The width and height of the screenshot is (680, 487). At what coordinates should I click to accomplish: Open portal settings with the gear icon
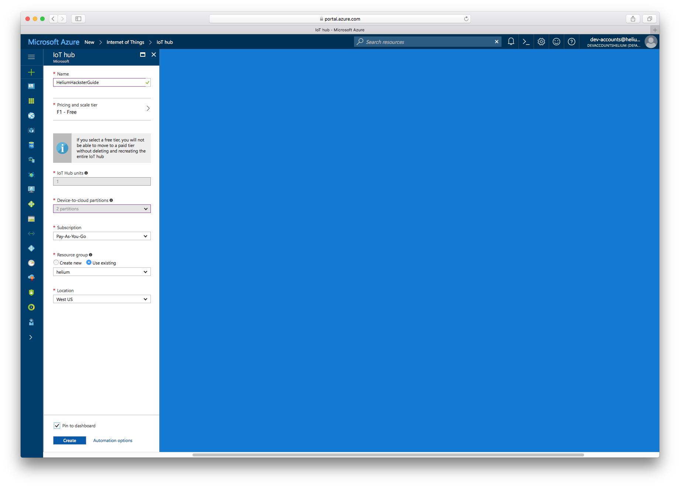[x=541, y=42]
